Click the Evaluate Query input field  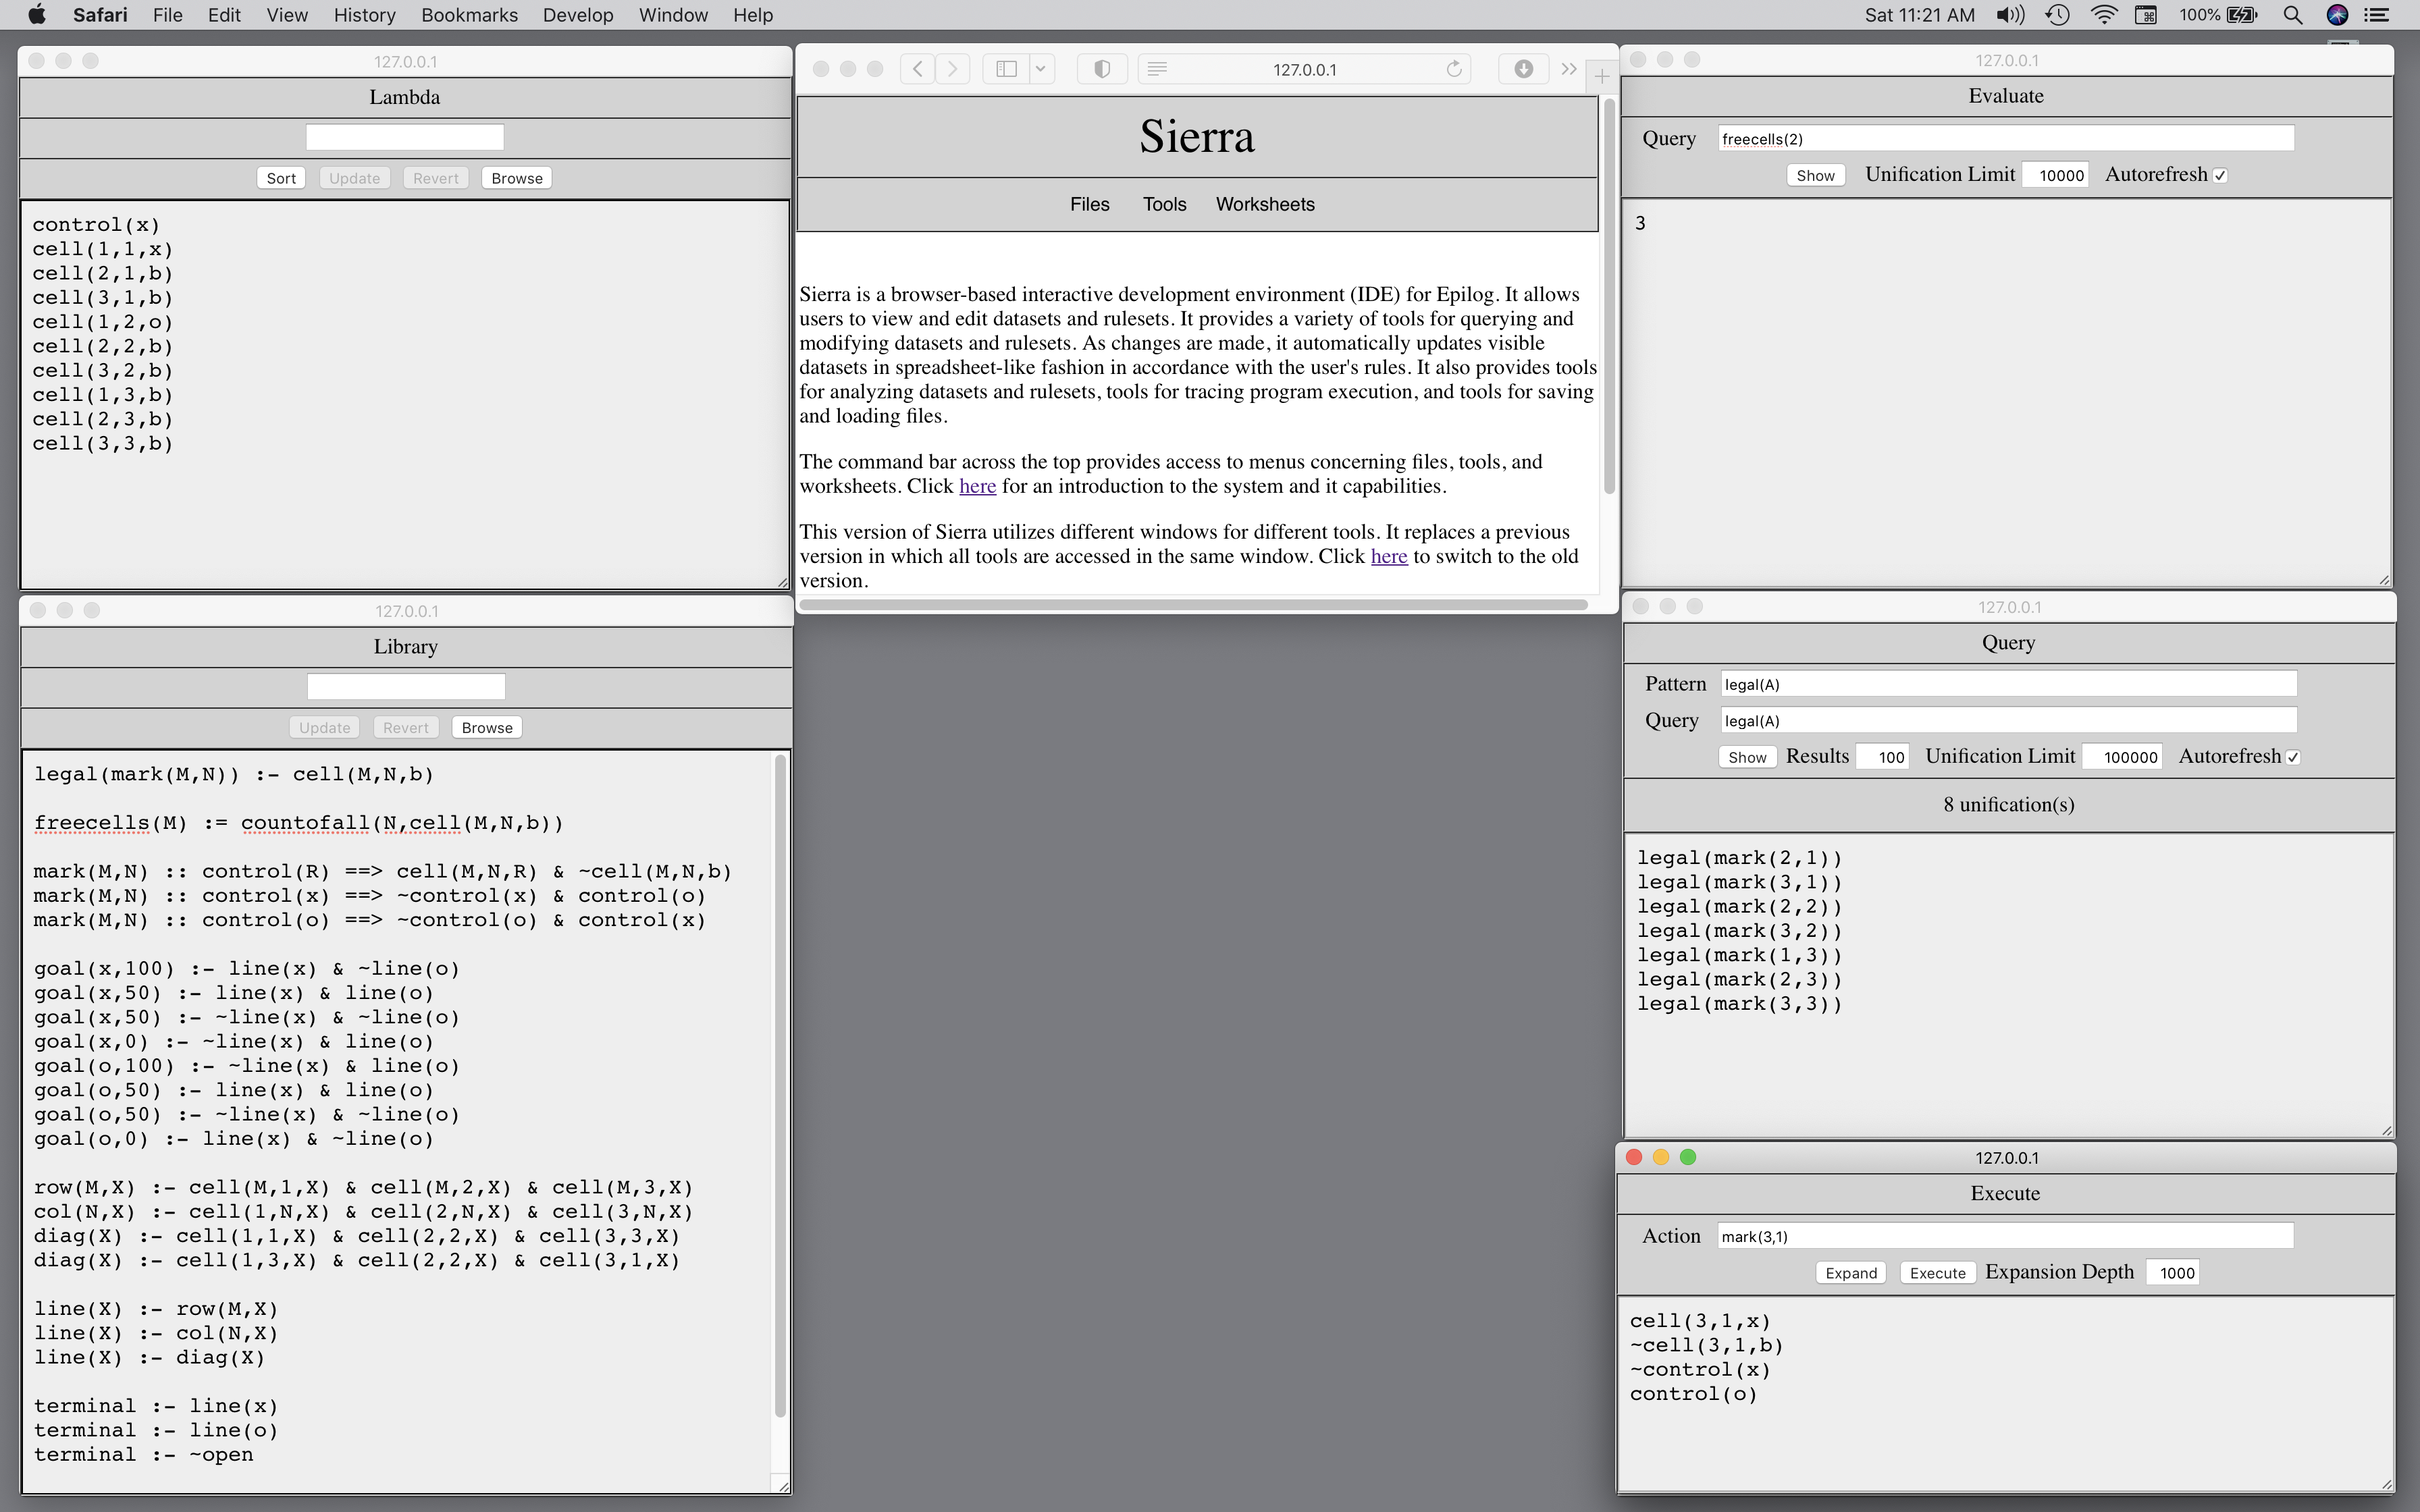coord(2005,139)
